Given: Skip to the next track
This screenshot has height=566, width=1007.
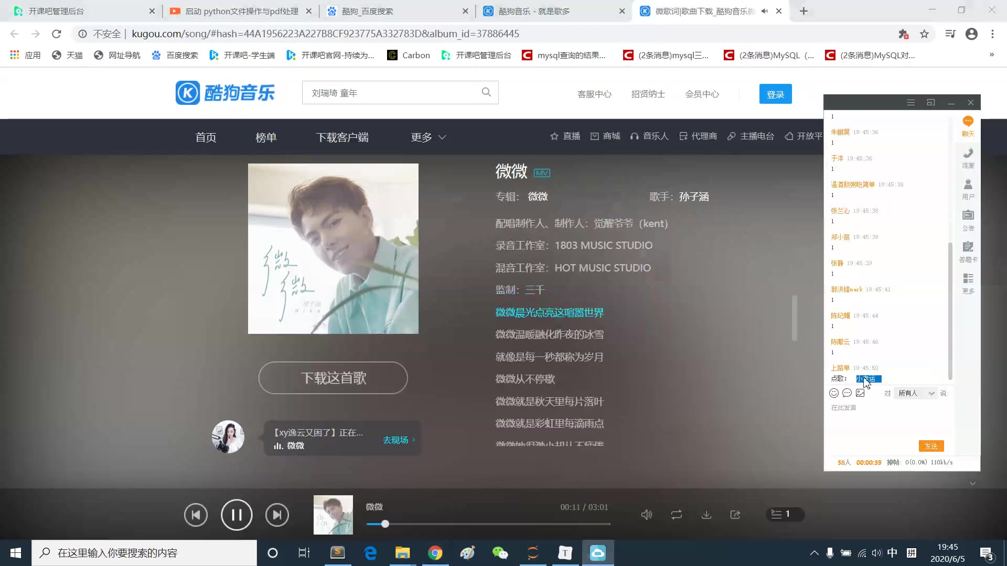Looking at the screenshot, I should point(277,515).
